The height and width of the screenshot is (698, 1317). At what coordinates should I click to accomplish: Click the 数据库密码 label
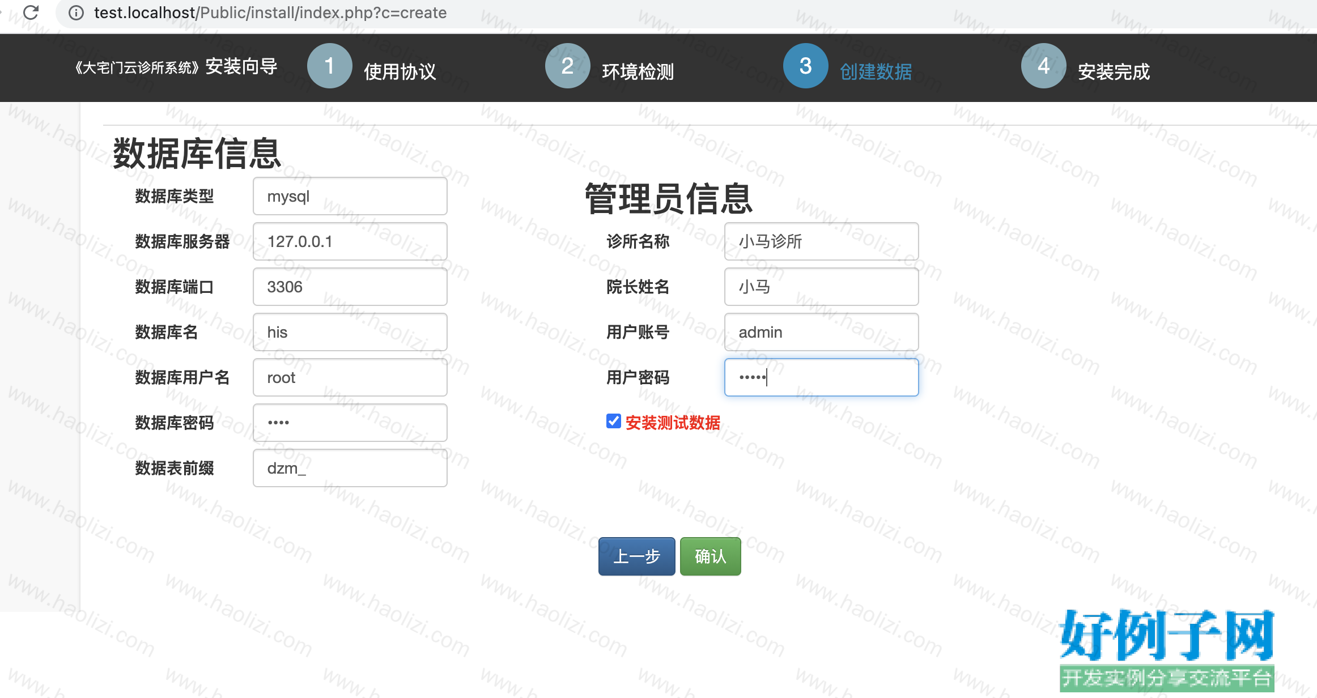tap(175, 423)
